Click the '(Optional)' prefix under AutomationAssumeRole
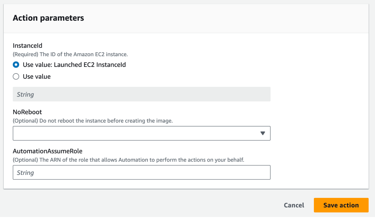375x218 pixels. point(25,160)
